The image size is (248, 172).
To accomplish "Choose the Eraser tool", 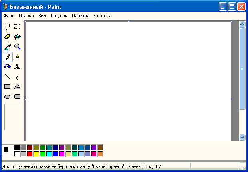I will coord(8,37).
